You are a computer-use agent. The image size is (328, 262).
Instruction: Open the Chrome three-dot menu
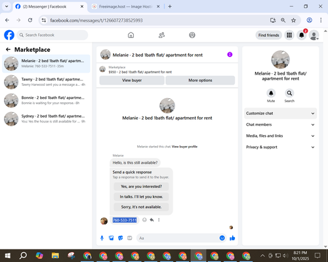321,20
